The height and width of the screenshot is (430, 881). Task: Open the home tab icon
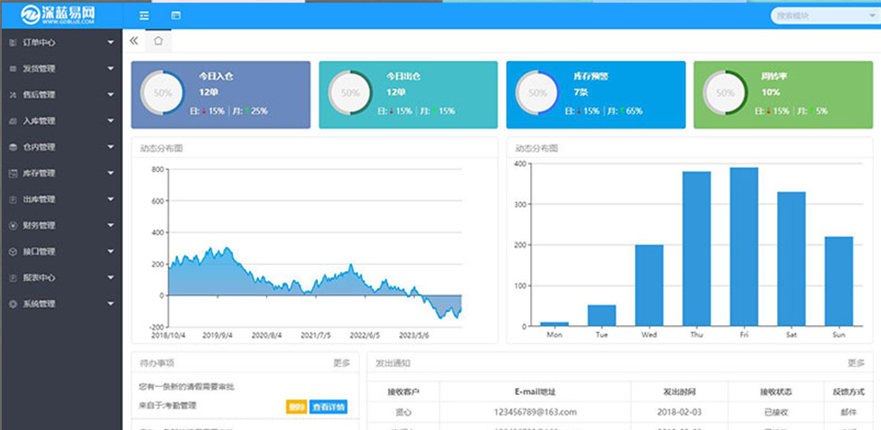click(x=158, y=40)
